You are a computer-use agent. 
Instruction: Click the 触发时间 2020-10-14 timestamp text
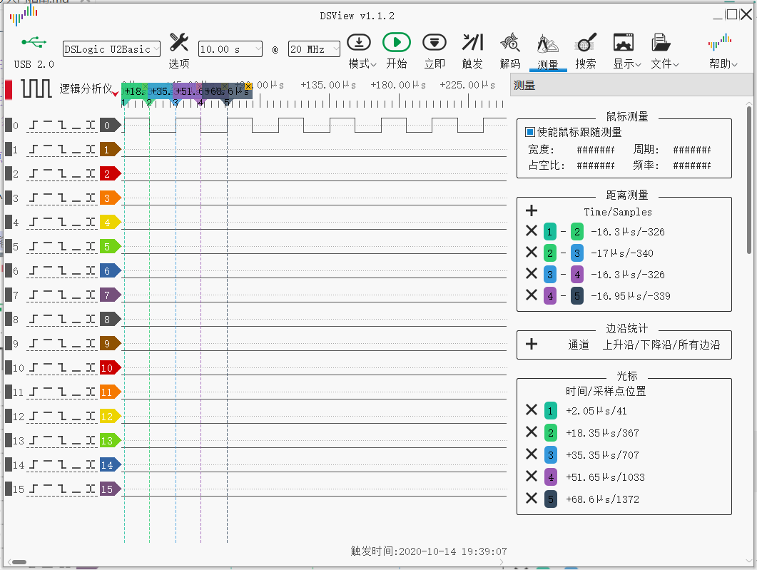pos(429,551)
